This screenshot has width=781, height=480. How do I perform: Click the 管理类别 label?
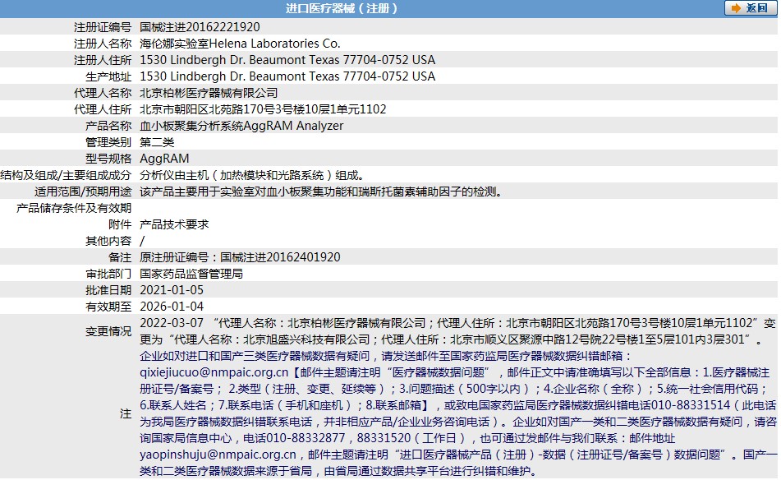pos(108,142)
